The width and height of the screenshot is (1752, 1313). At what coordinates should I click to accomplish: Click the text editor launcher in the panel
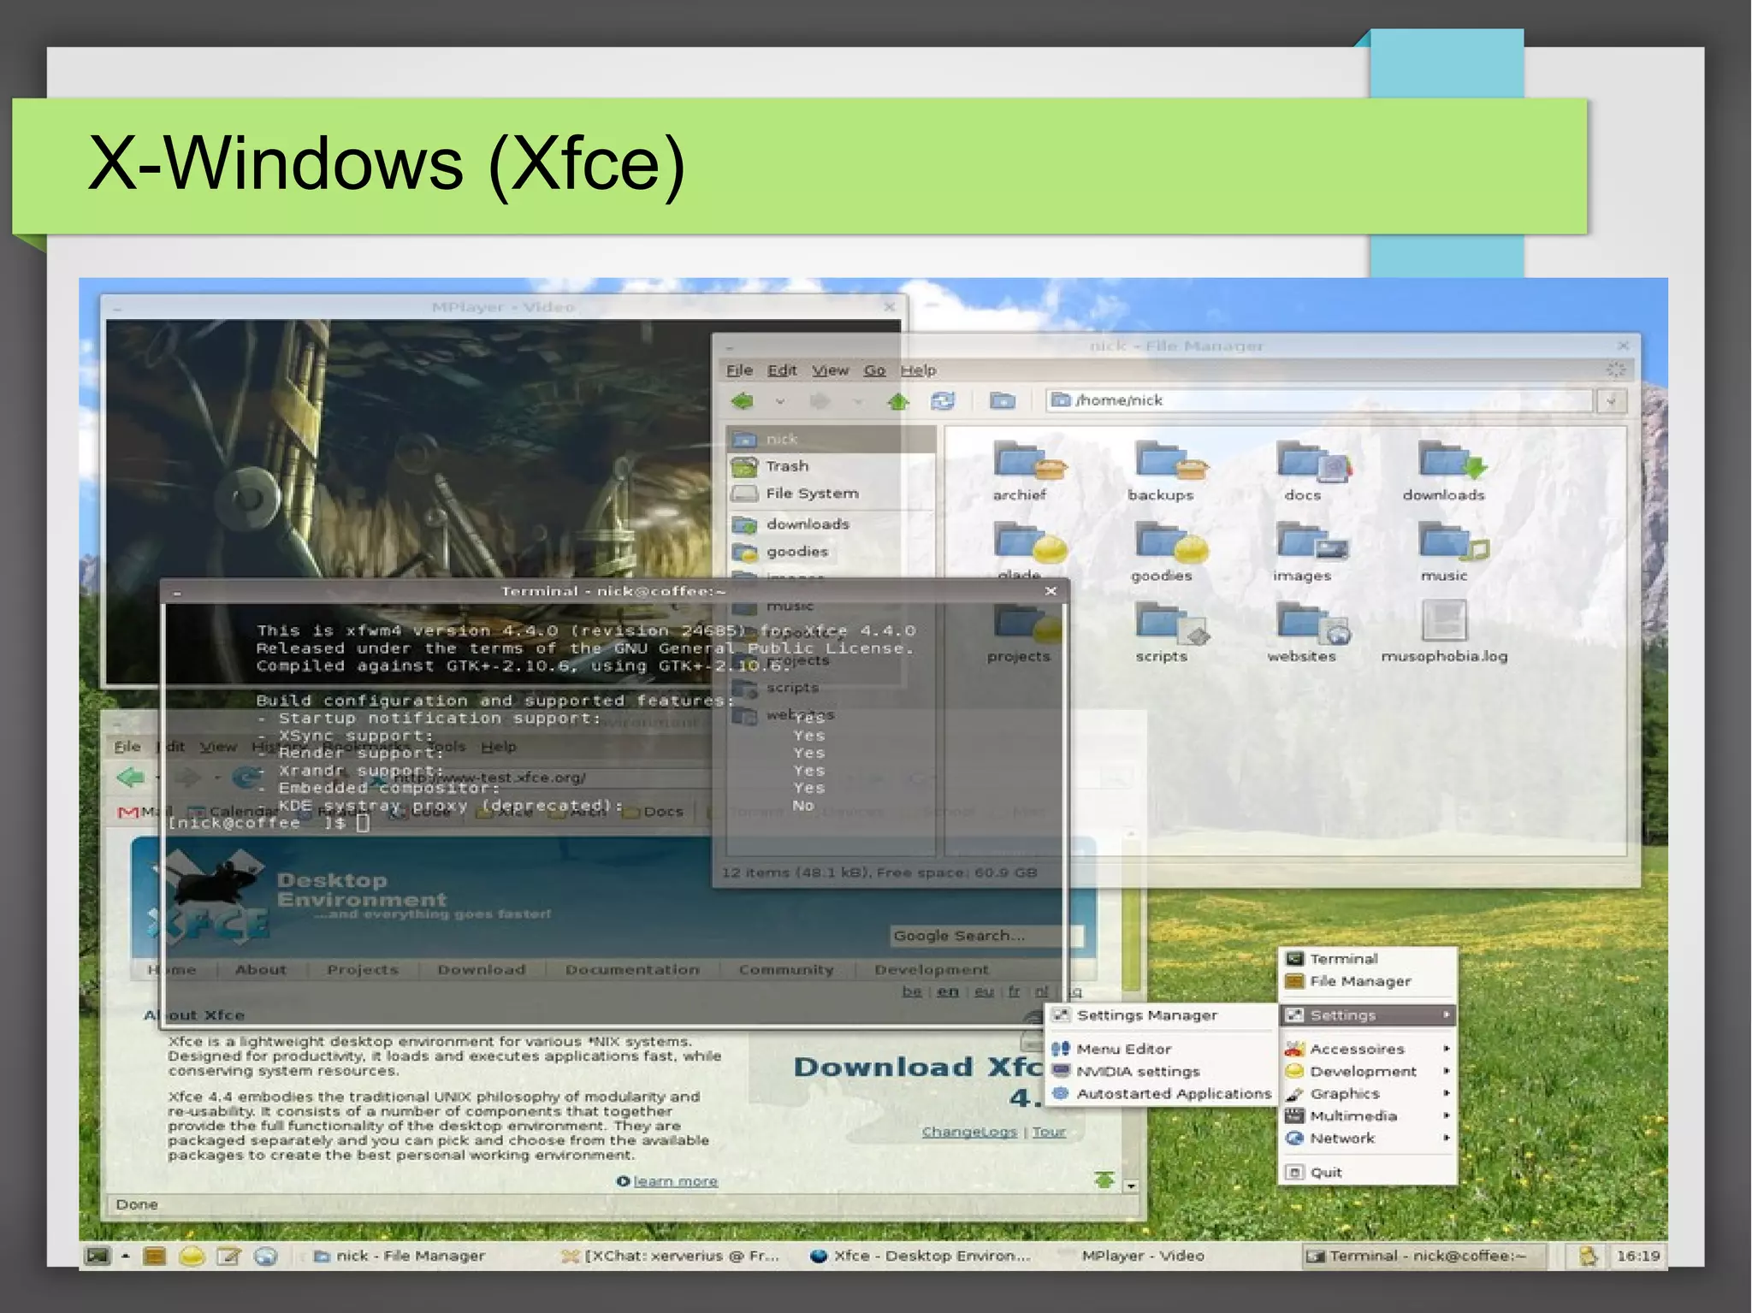228,1256
